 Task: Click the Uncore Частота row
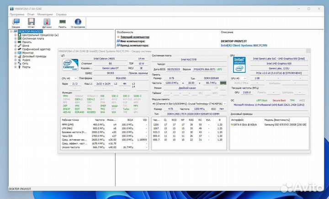coord(104,147)
